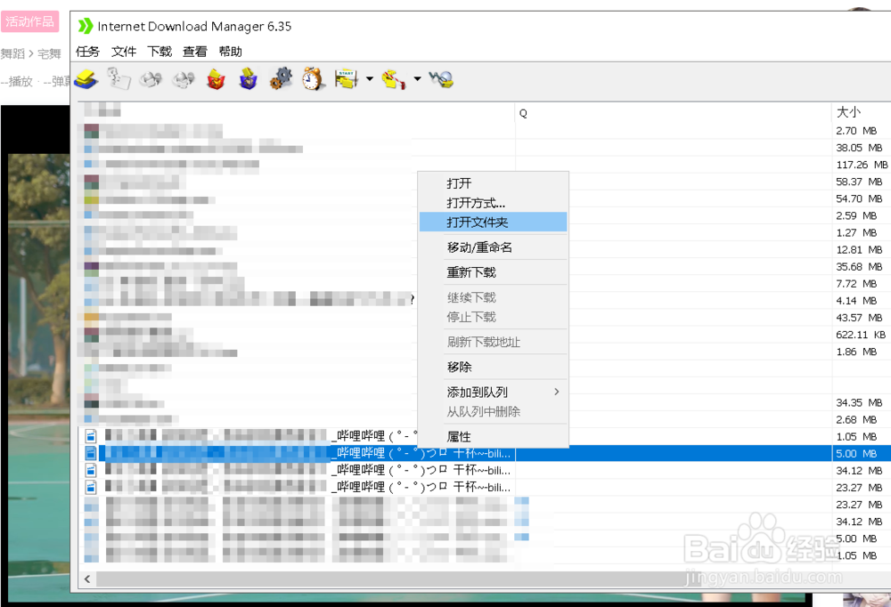The image size is (891, 607).
Task: Click the Grabber toolbar icon
Action: pyautogui.click(x=442, y=79)
